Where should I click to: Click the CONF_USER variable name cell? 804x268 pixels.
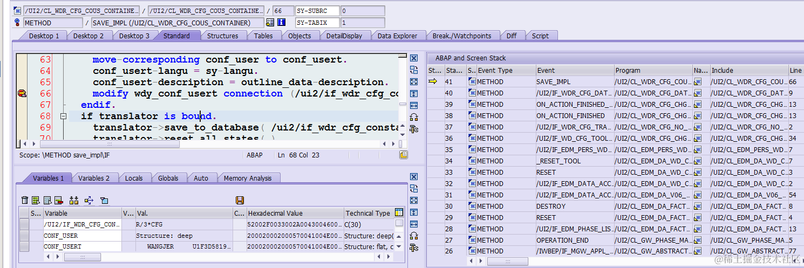pyautogui.click(x=83, y=236)
